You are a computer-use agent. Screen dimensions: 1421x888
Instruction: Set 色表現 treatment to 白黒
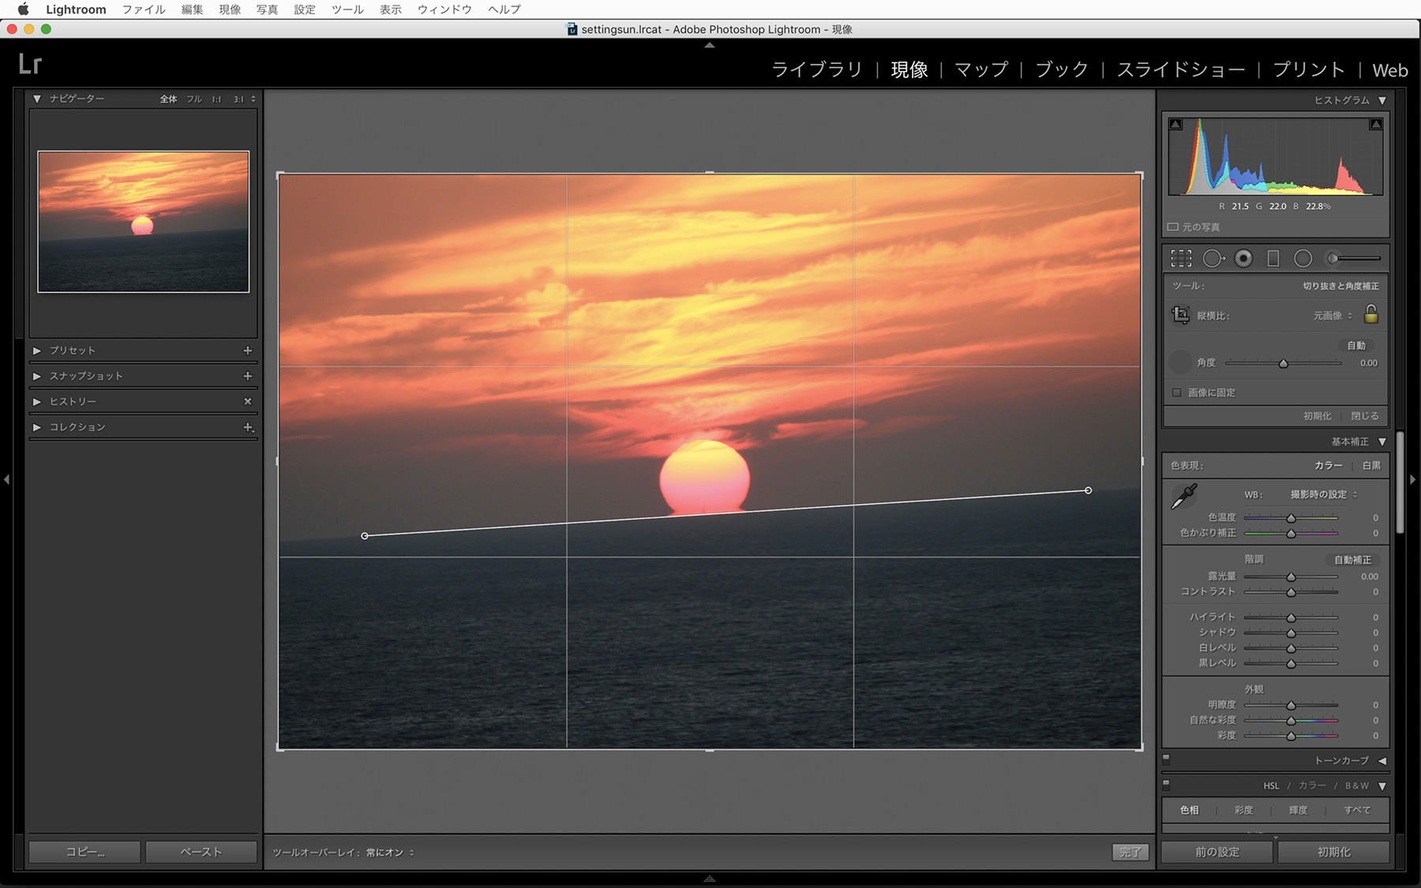pyautogui.click(x=1372, y=466)
